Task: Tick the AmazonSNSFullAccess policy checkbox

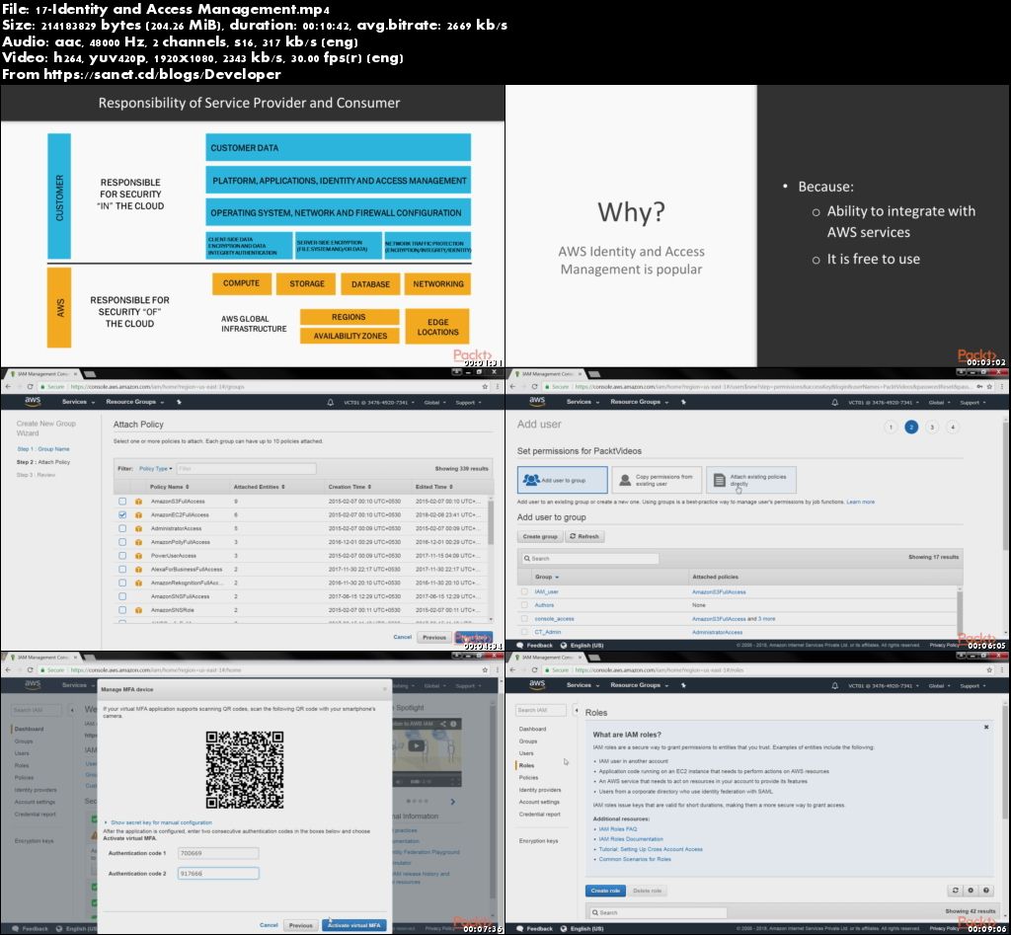Action: [121, 595]
